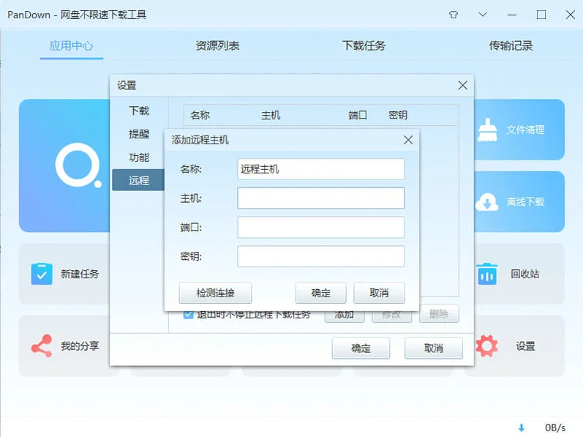Click the 密钥 input field

[321, 256]
